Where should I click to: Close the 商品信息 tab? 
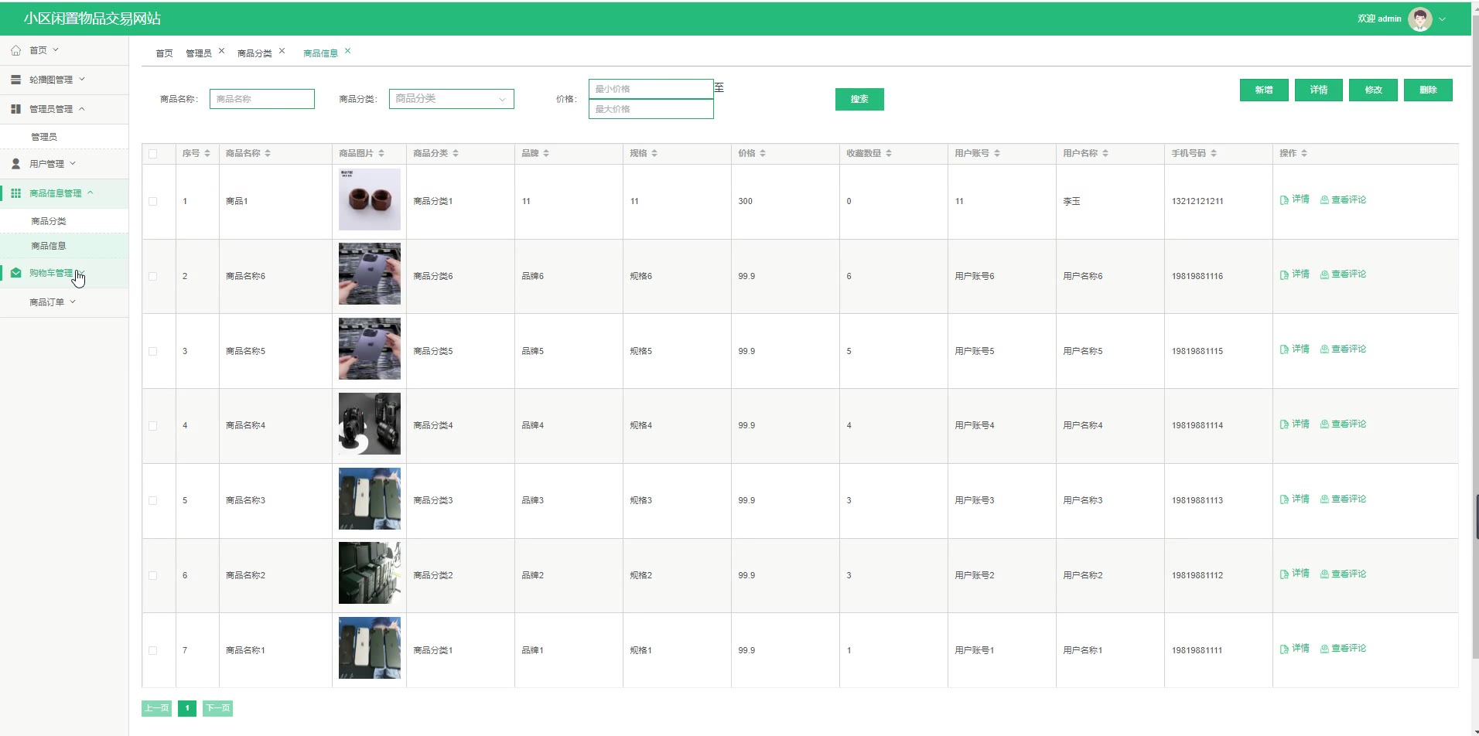point(347,51)
